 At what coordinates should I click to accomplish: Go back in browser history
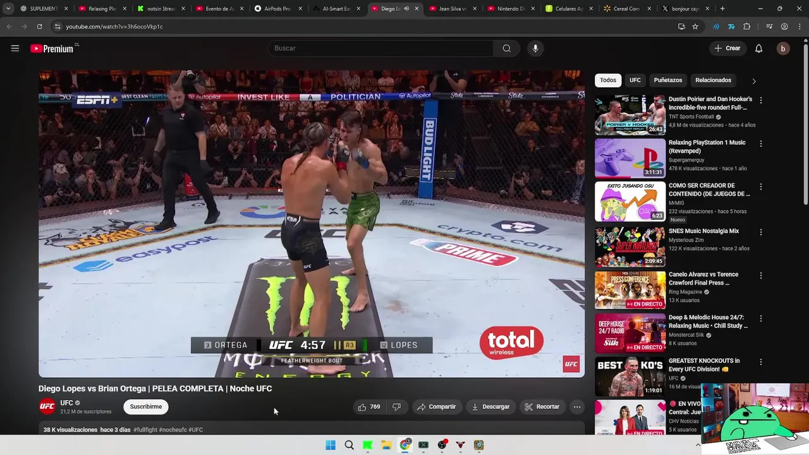click(x=9, y=27)
